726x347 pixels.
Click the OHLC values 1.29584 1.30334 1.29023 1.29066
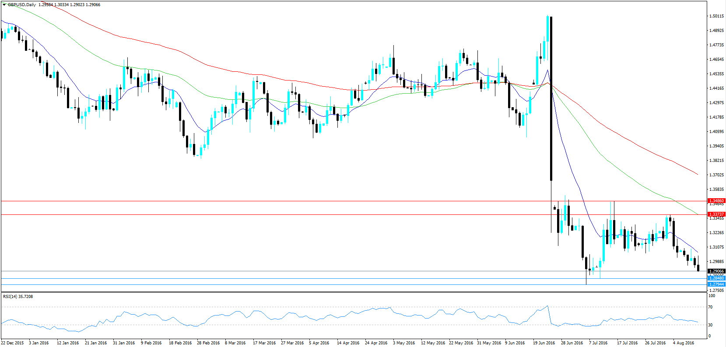pyautogui.click(x=69, y=5)
